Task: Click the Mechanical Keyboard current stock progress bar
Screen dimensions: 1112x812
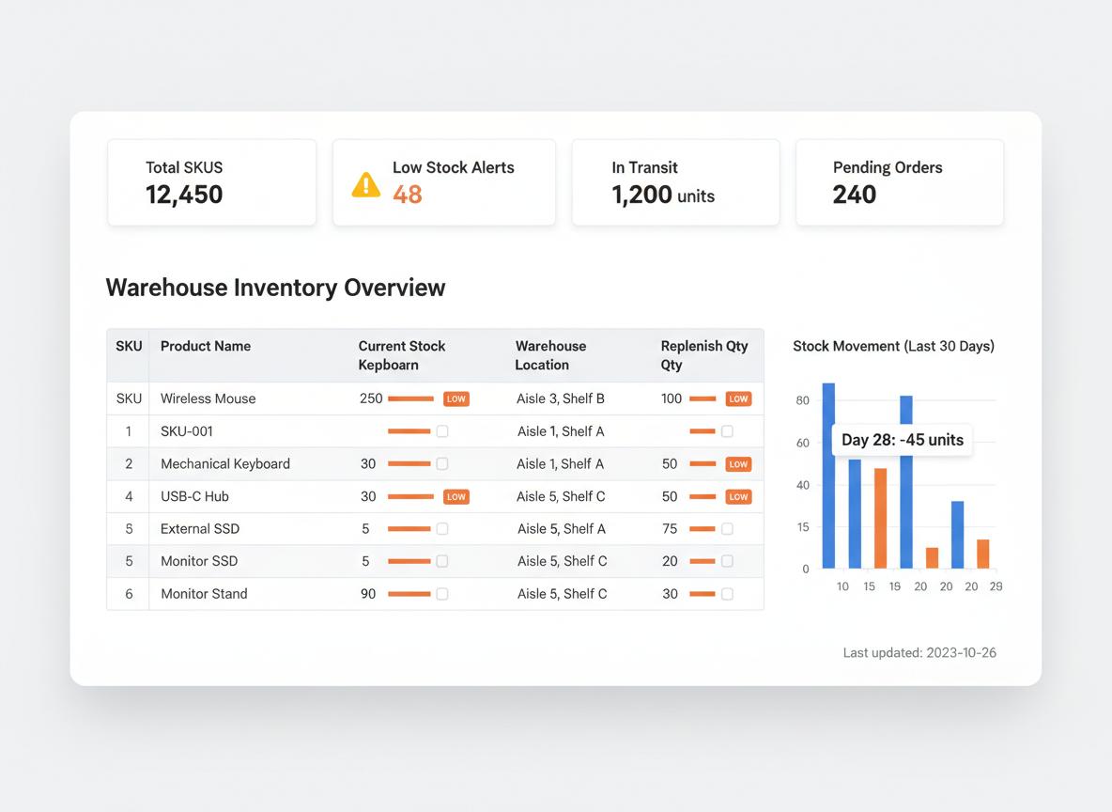Action: [409, 464]
